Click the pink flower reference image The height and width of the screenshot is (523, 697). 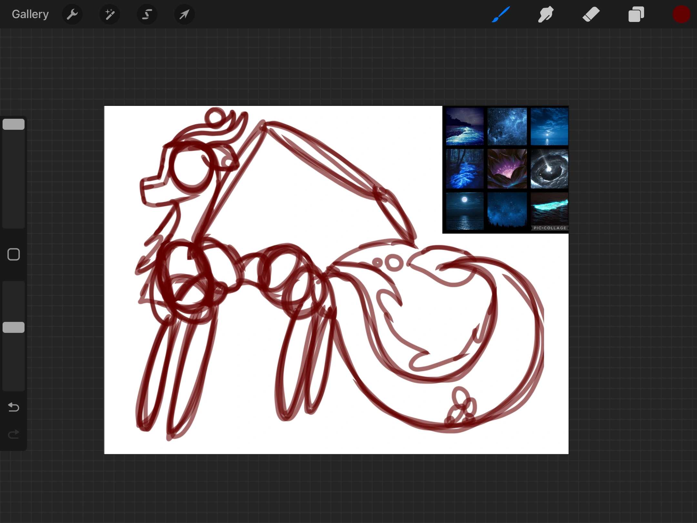coord(507,169)
